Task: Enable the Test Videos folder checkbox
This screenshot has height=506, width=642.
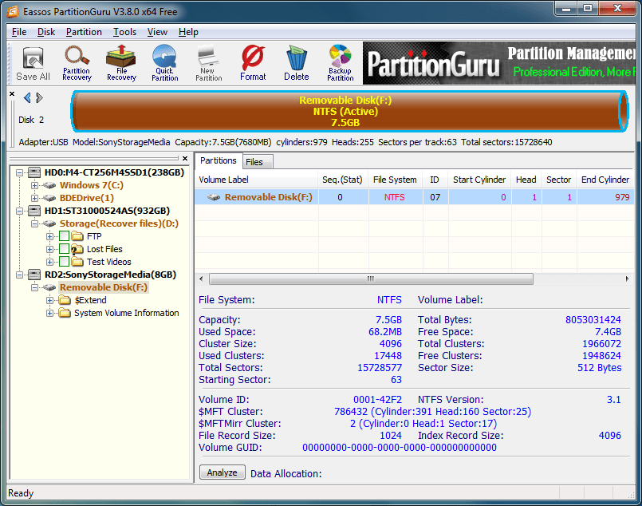Action: 64,262
